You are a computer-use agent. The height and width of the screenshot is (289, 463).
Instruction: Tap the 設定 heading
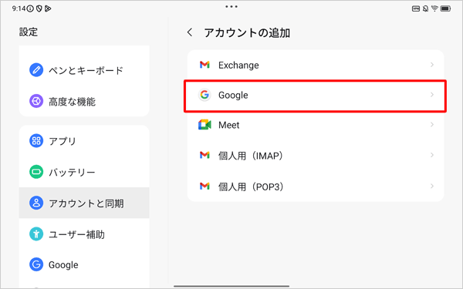(29, 32)
